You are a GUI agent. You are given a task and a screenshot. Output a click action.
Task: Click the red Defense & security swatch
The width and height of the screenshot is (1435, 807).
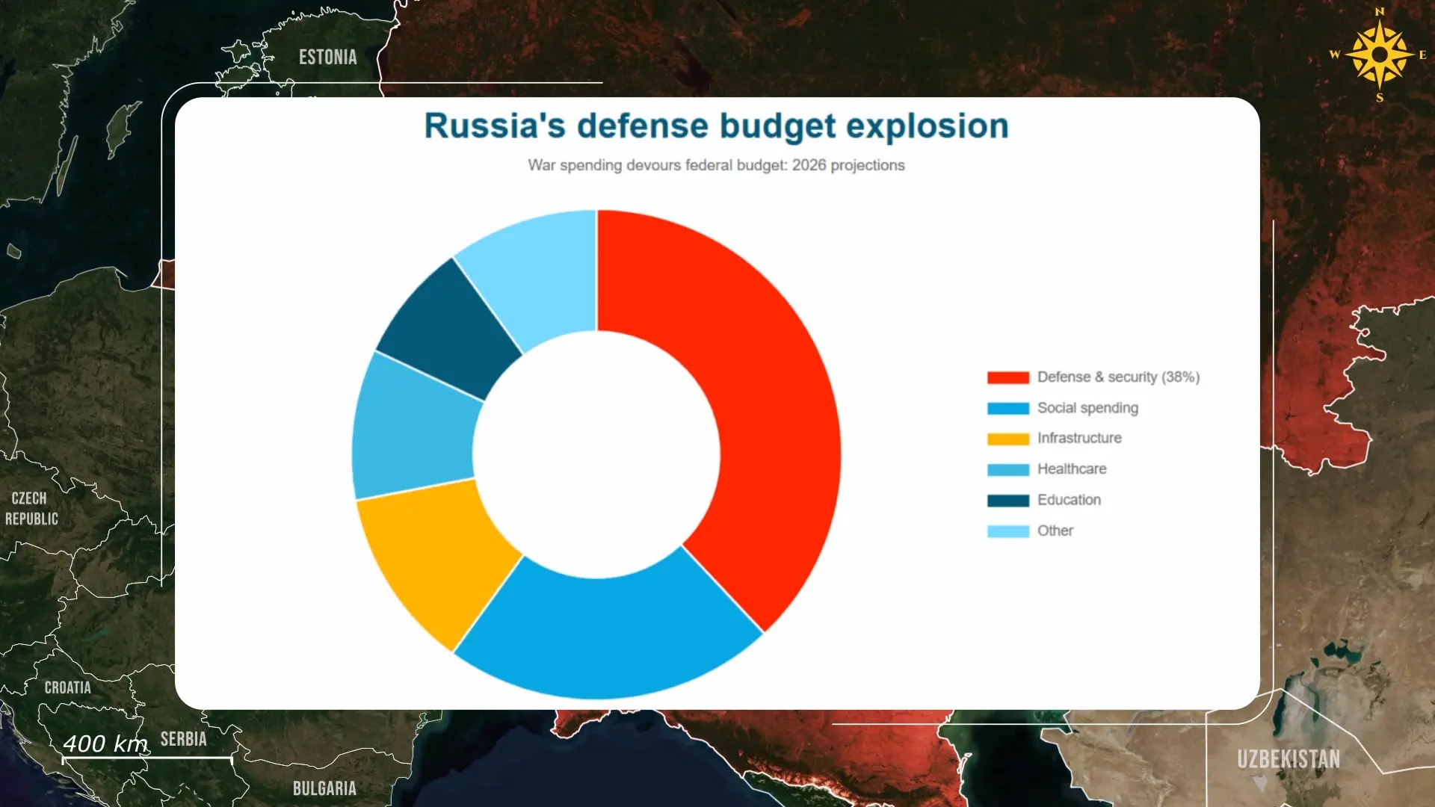(x=1007, y=377)
